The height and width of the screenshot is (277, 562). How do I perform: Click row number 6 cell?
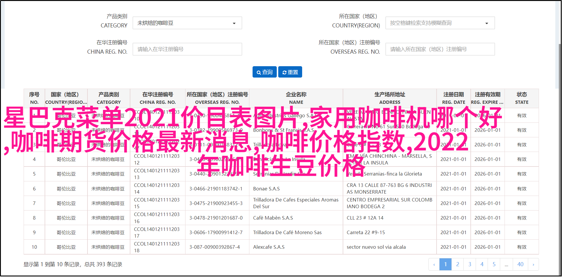click(34, 189)
